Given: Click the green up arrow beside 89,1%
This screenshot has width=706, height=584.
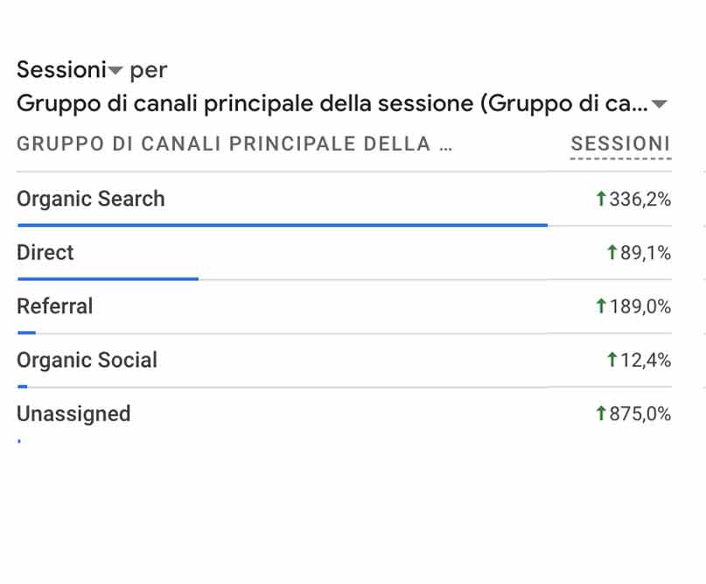Looking at the screenshot, I should coord(612,252).
